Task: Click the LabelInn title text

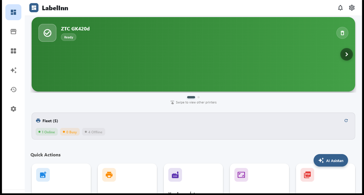Action: pos(55,8)
